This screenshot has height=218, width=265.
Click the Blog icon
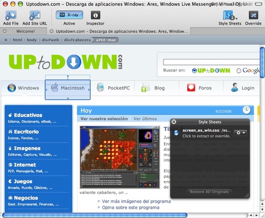[146, 87]
